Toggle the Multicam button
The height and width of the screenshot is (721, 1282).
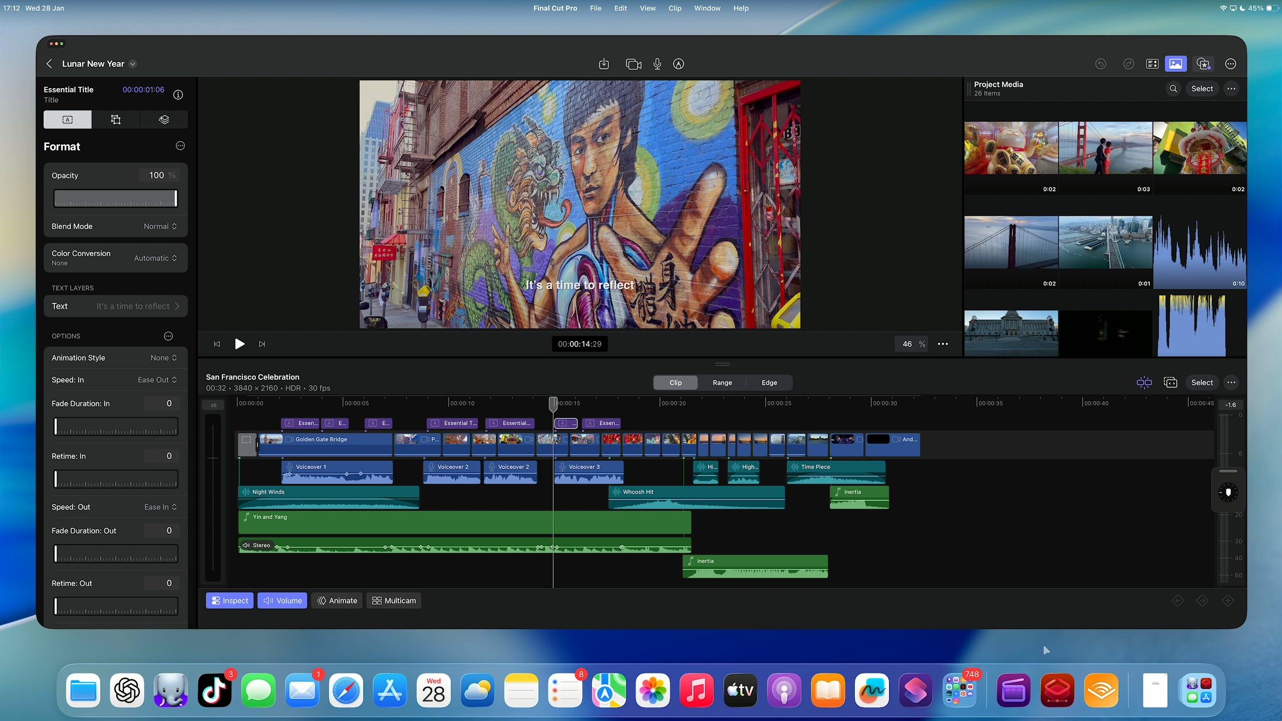click(394, 600)
